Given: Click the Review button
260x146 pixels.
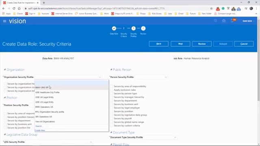Looking at the screenshot, I should (202, 44).
